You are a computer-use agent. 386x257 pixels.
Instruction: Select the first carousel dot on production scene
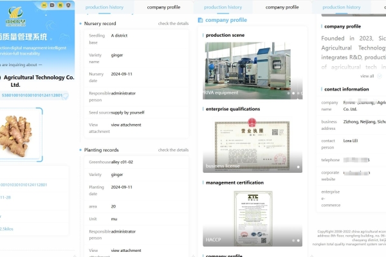(288, 93)
